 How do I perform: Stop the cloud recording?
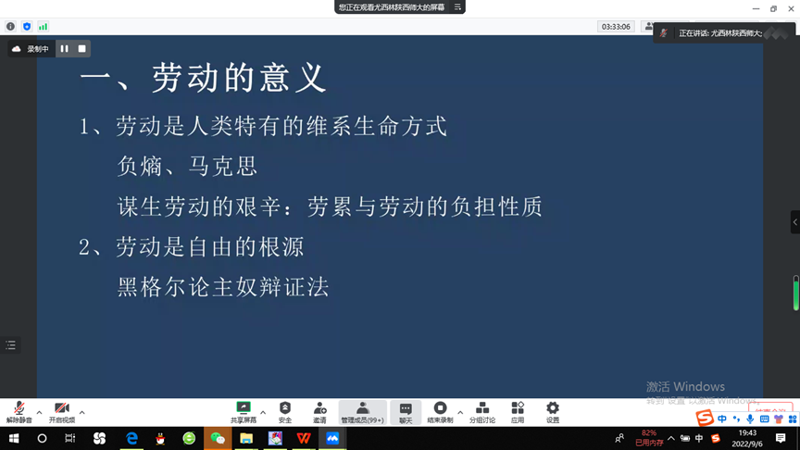(81, 49)
